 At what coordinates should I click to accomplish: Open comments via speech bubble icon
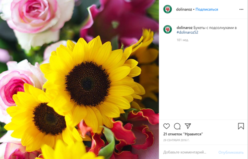(177, 126)
